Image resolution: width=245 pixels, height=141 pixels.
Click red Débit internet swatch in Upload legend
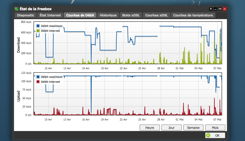coord(38,82)
